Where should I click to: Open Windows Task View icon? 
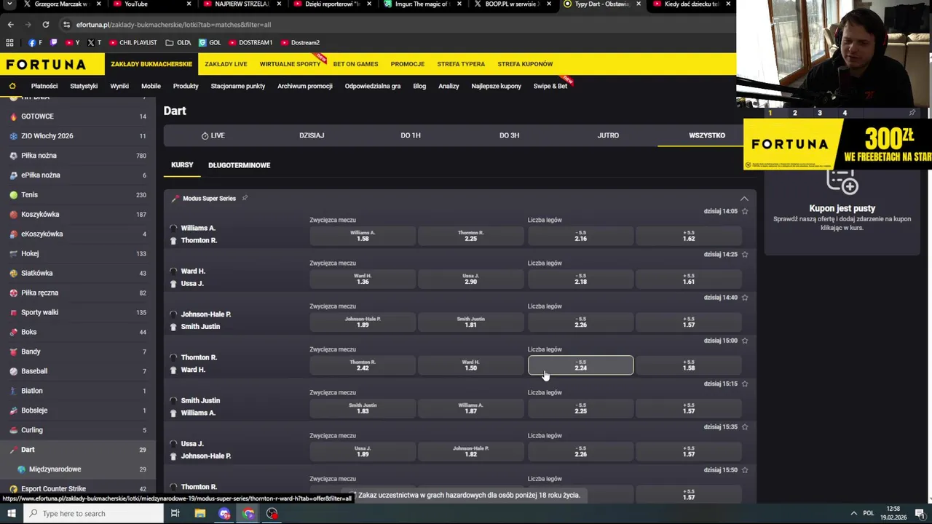(175, 514)
